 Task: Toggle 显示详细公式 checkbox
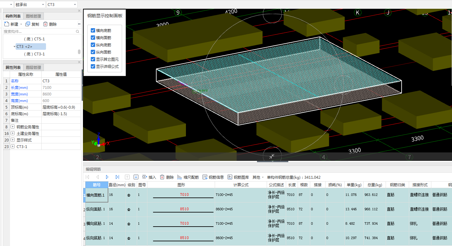point(93,66)
